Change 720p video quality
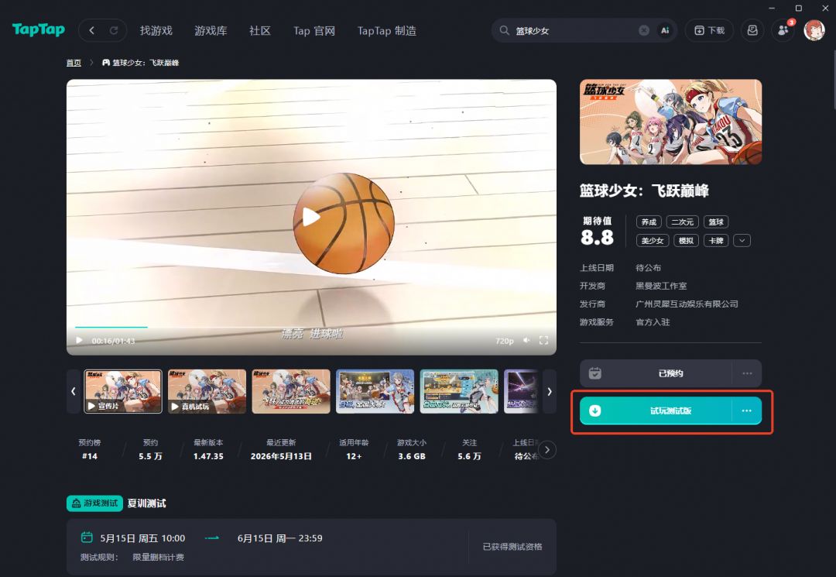 pos(505,341)
